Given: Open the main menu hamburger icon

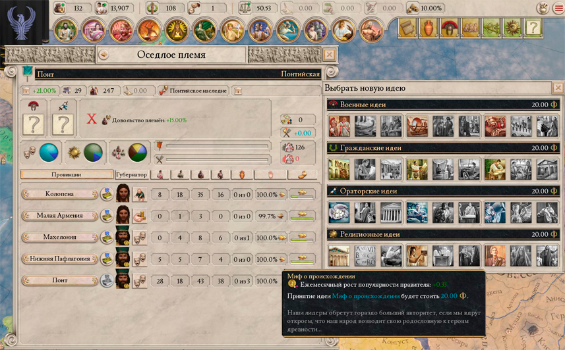Looking at the screenshot, I should pos(558,8).
